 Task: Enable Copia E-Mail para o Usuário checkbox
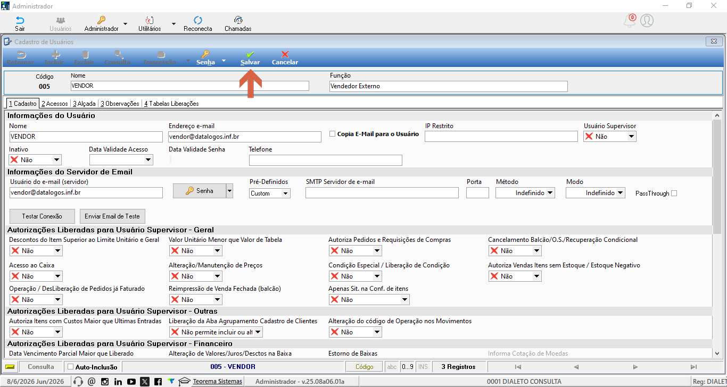[332, 134]
